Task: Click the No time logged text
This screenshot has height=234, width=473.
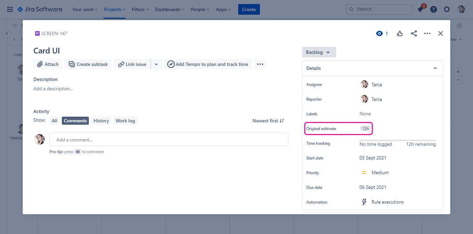Action: (376, 144)
